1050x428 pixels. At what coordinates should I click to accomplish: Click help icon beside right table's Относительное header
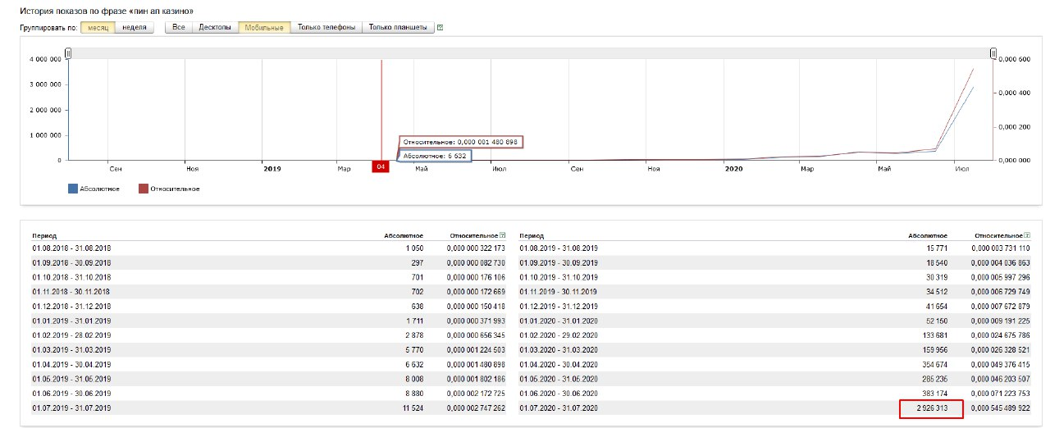[1026, 235]
